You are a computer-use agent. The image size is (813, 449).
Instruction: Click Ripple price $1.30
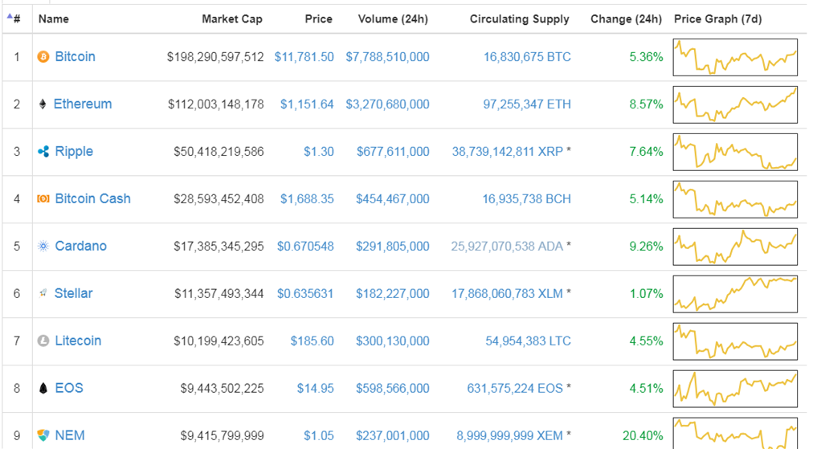(x=319, y=152)
